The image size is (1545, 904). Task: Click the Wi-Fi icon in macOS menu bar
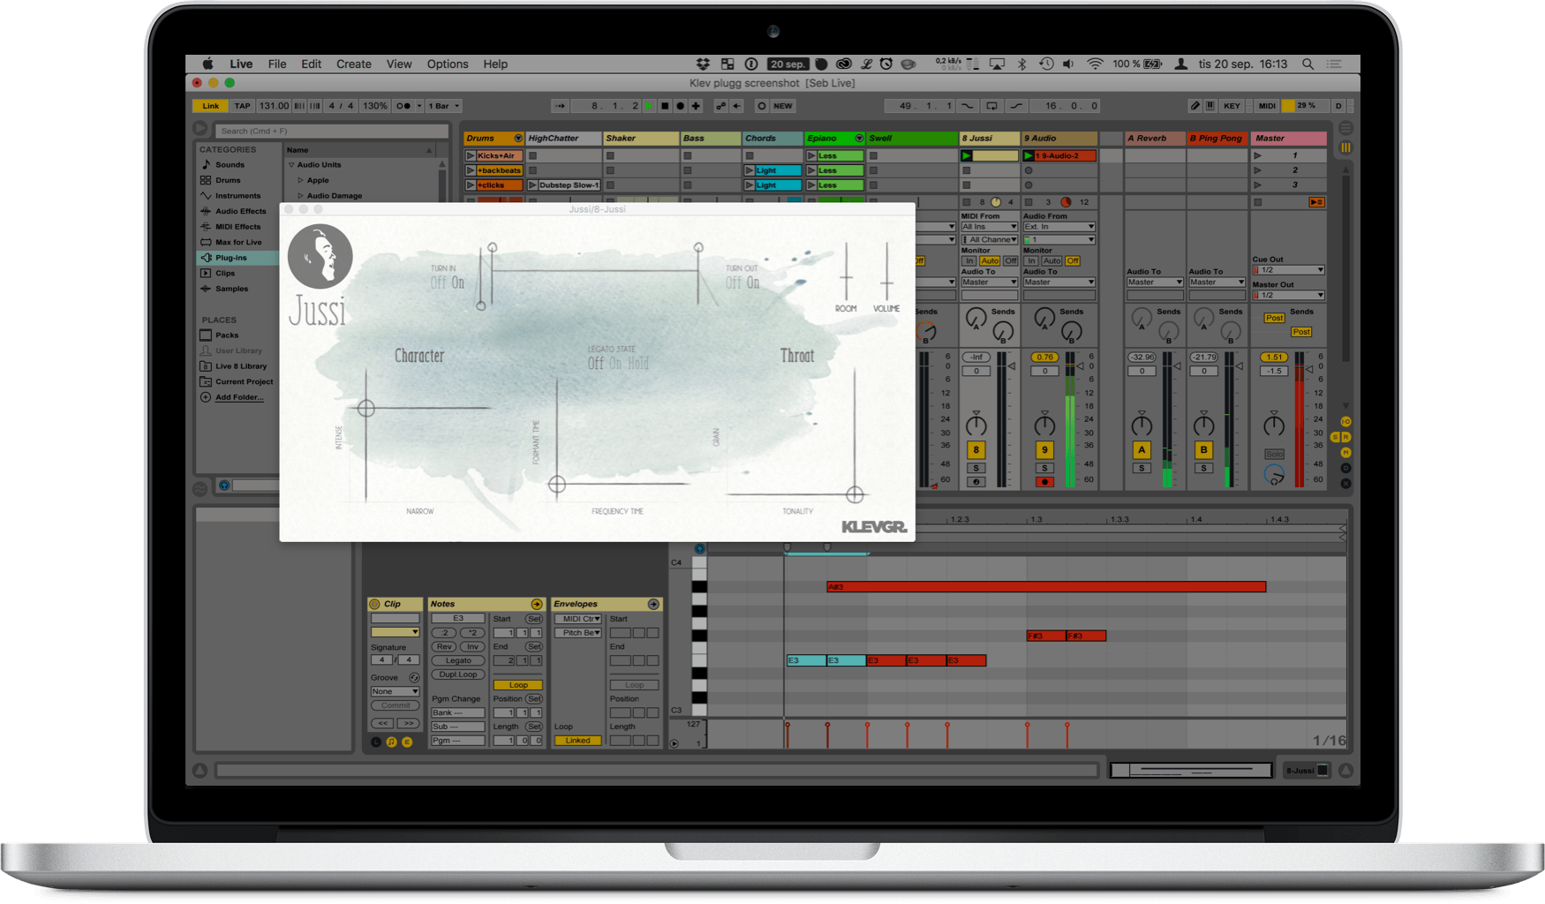point(1095,64)
